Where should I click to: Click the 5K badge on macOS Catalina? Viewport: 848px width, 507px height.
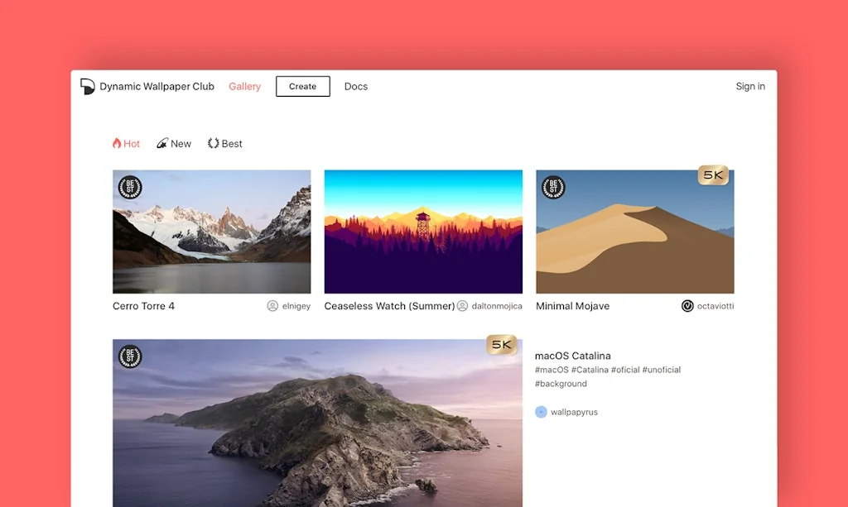tap(500, 344)
